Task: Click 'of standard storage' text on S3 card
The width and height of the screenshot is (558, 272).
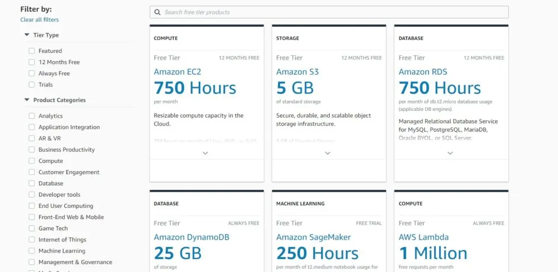Action: 298,101
